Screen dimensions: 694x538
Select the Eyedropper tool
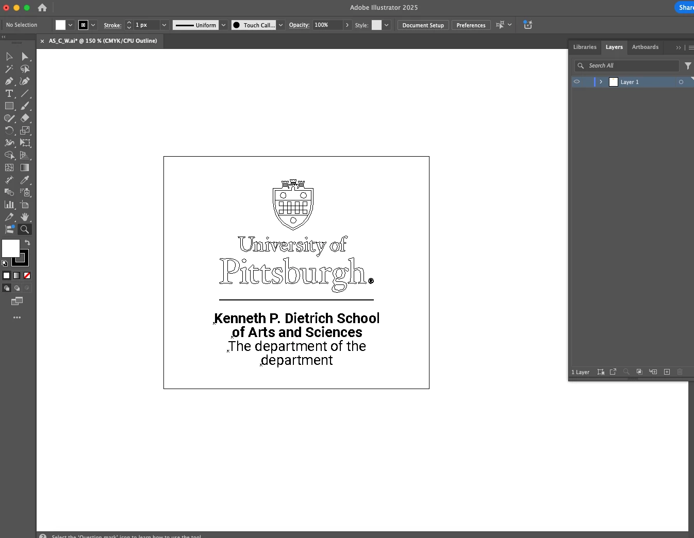(25, 180)
